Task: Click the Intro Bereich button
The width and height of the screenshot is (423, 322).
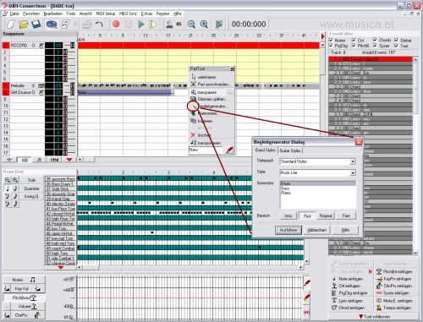Action: click(288, 216)
